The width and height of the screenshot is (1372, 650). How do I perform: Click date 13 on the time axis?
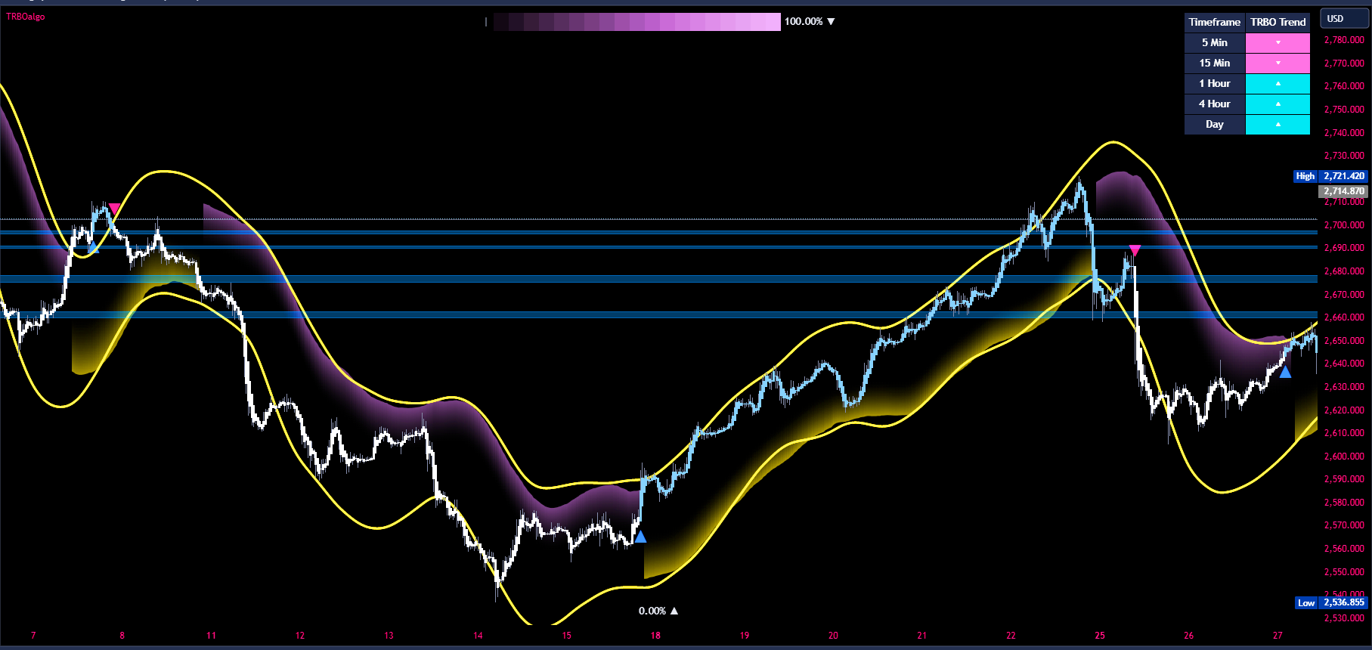click(389, 636)
